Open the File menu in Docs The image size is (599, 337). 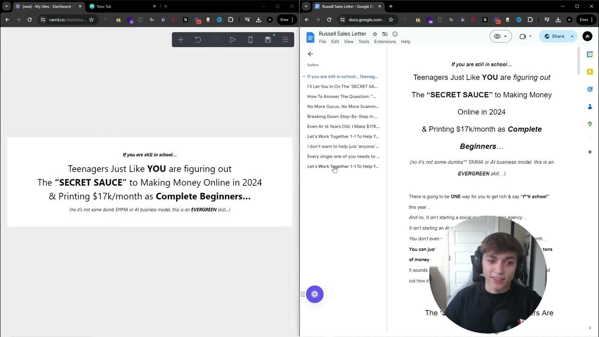pyautogui.click(x=322, y=42)
